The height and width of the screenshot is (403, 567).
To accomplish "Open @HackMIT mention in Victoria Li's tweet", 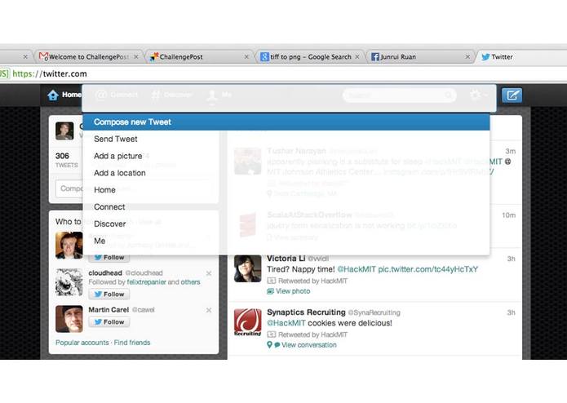I will (x=357, y=269).
